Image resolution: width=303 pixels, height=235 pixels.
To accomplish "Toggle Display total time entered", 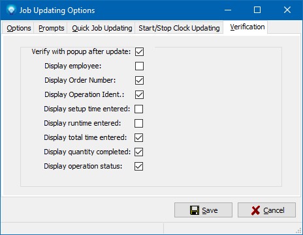I will coord(138,137).
